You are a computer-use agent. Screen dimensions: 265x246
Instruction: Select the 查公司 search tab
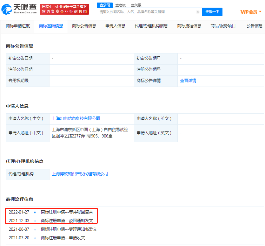105,5
